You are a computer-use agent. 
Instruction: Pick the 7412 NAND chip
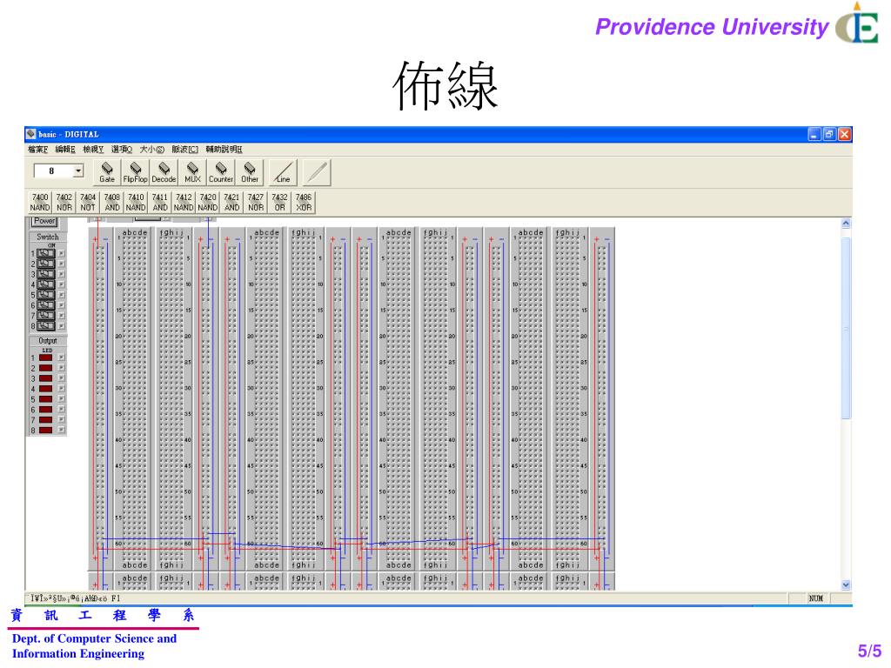pos(184,202)
